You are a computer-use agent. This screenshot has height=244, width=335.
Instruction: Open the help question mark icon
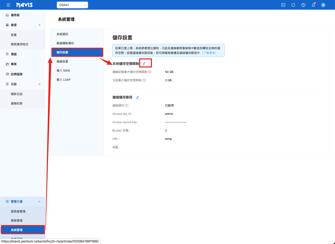[303, 5]
